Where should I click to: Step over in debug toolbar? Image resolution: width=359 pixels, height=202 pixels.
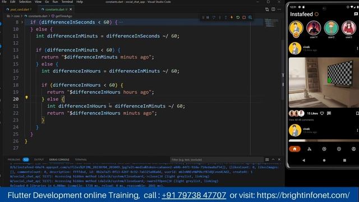214,17
